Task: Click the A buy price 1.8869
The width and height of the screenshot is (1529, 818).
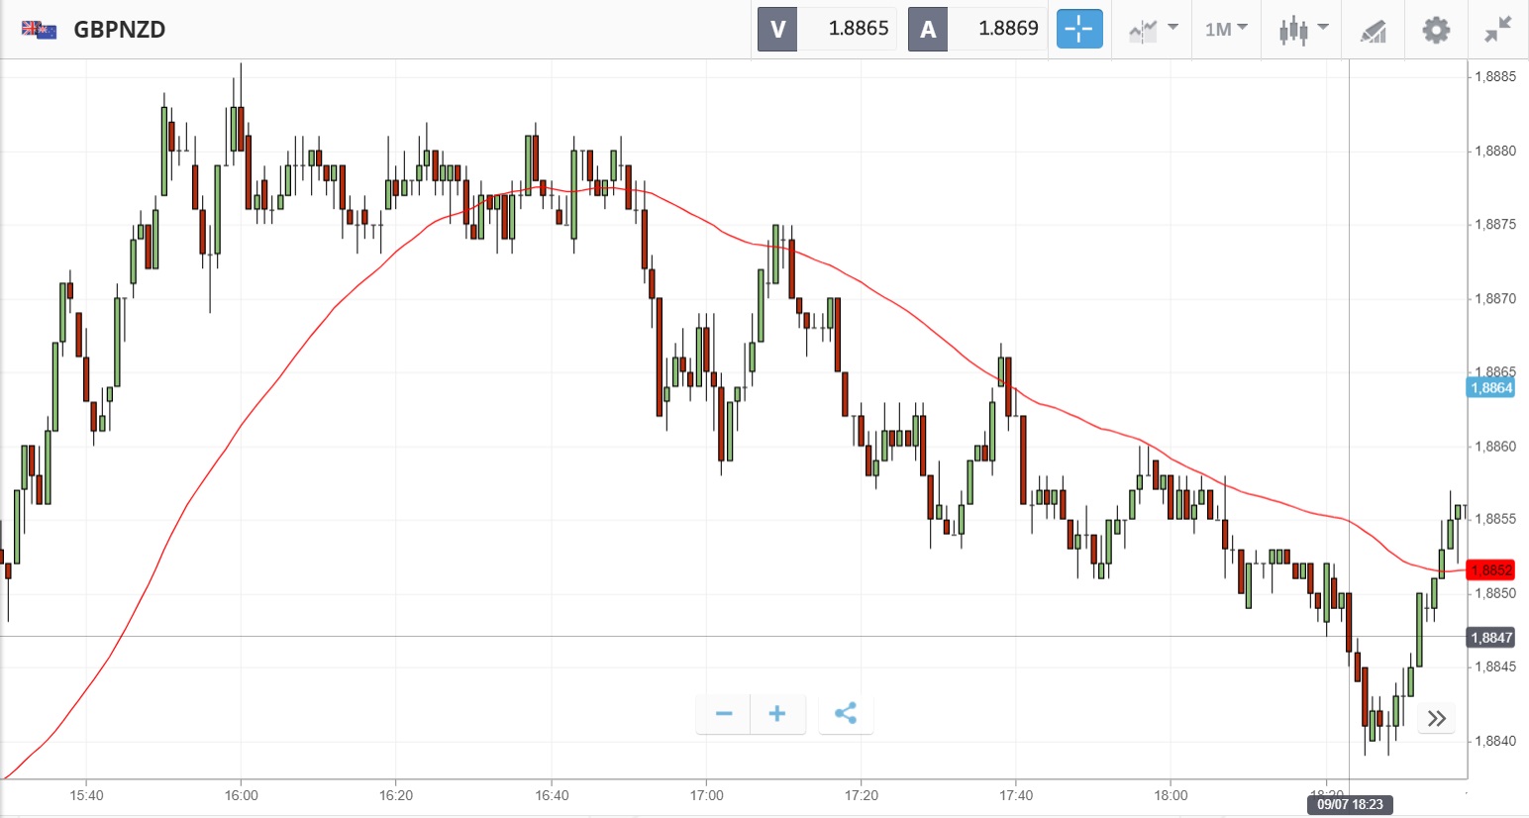Action: click(1007, 29)
